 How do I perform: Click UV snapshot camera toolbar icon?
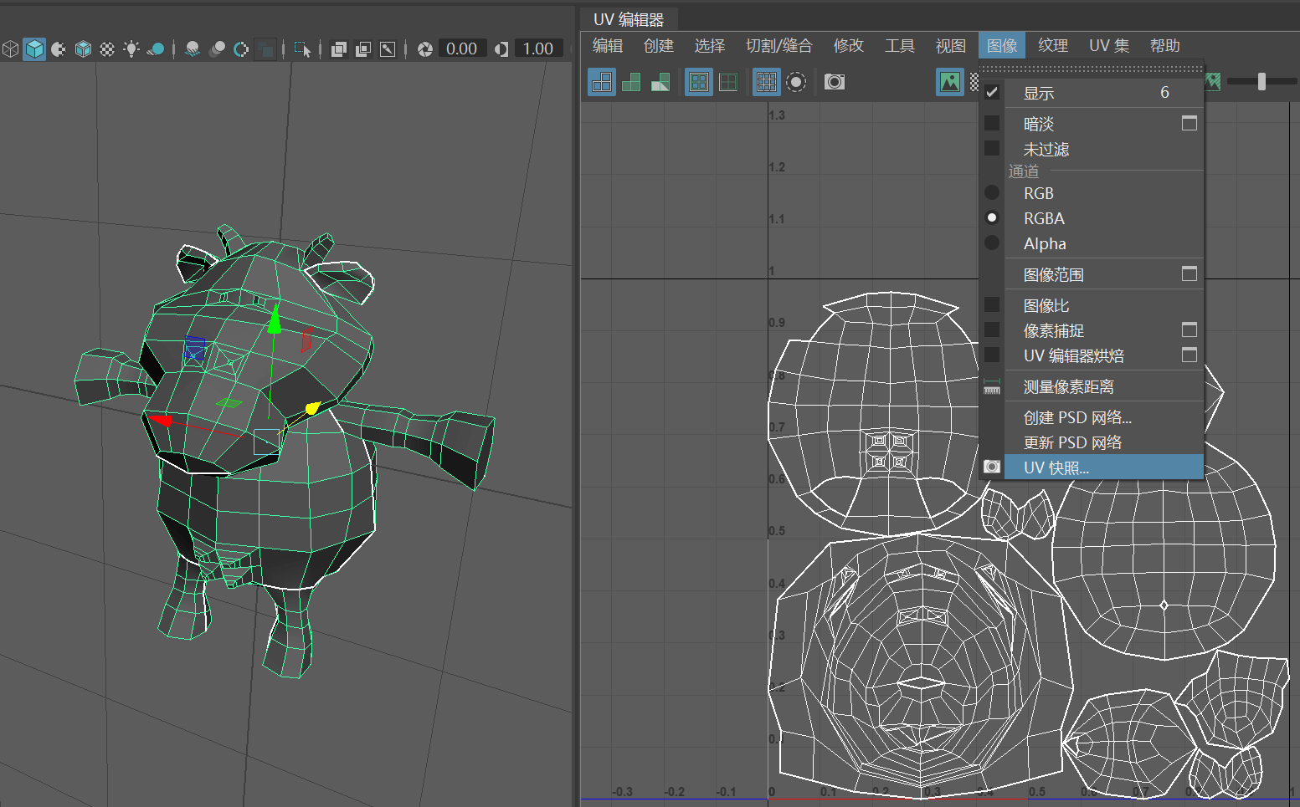(x=835, y=82)
